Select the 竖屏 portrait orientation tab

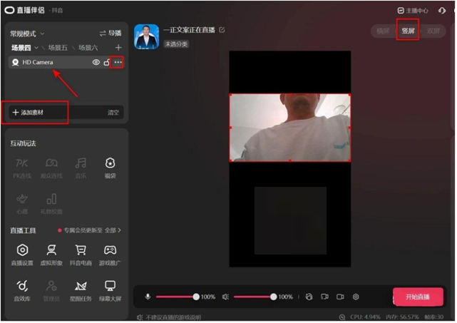407,31
